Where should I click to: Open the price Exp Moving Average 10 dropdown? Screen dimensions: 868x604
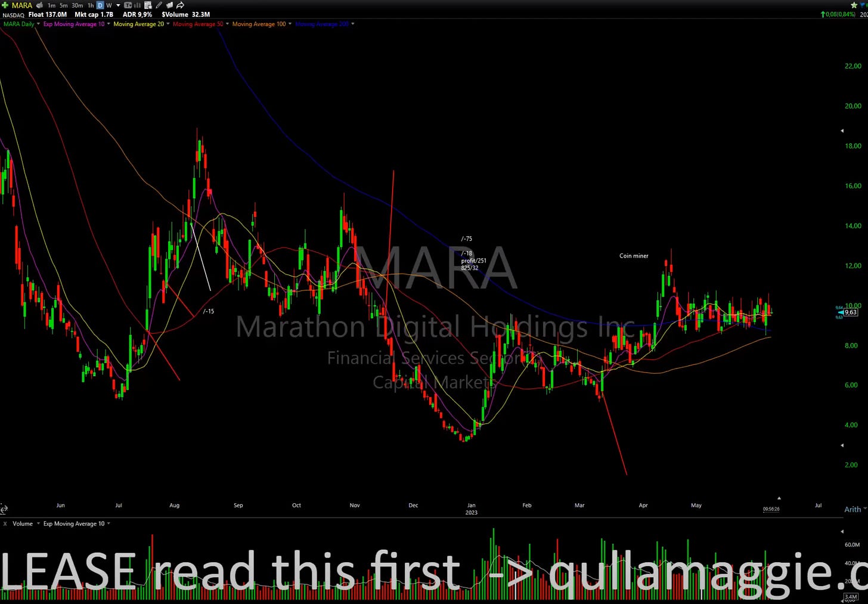[x=108, y=24]
